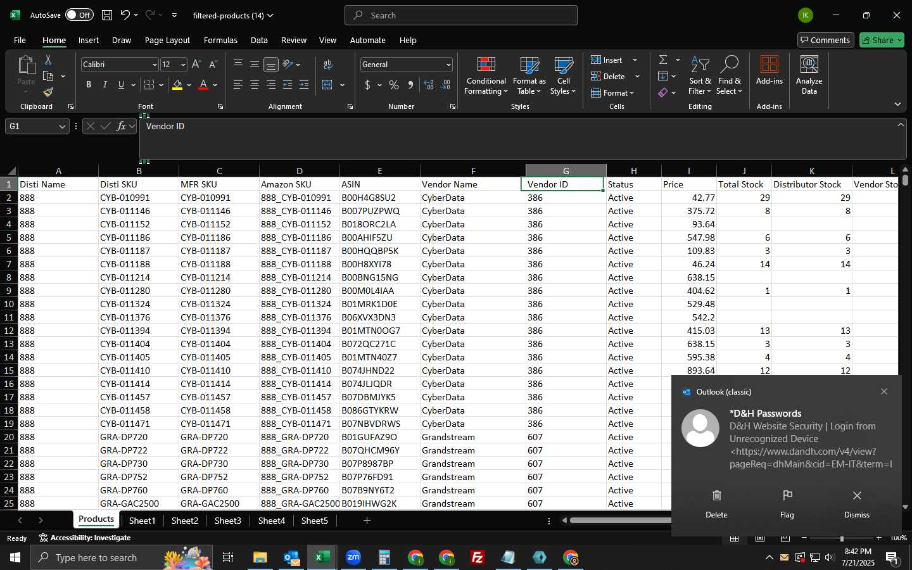Image resolution: width=912 pixels, height=570 pixels.
Task: Click the zoom slider handle
Action: click(842, 538)
